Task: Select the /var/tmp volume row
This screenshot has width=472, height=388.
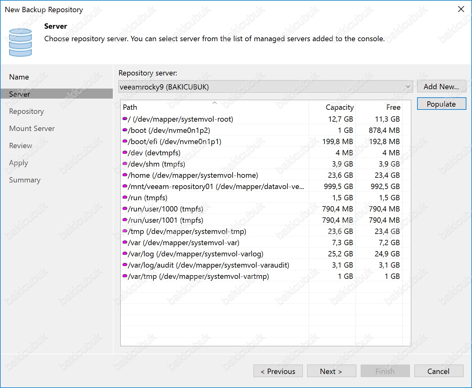Action: pyautogui.click(x=198, y=276)
